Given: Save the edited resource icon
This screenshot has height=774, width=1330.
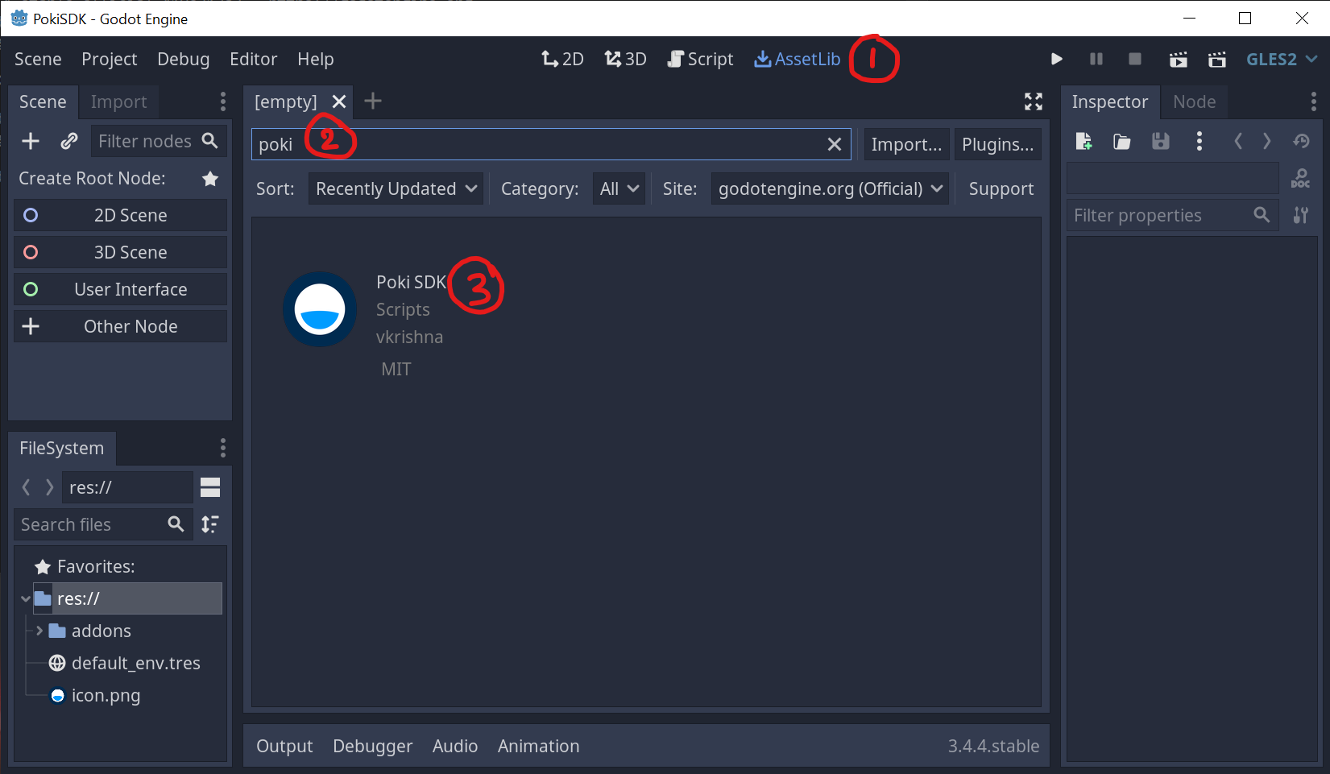Looking at the screenshot, I should [x=1160, y=142].
